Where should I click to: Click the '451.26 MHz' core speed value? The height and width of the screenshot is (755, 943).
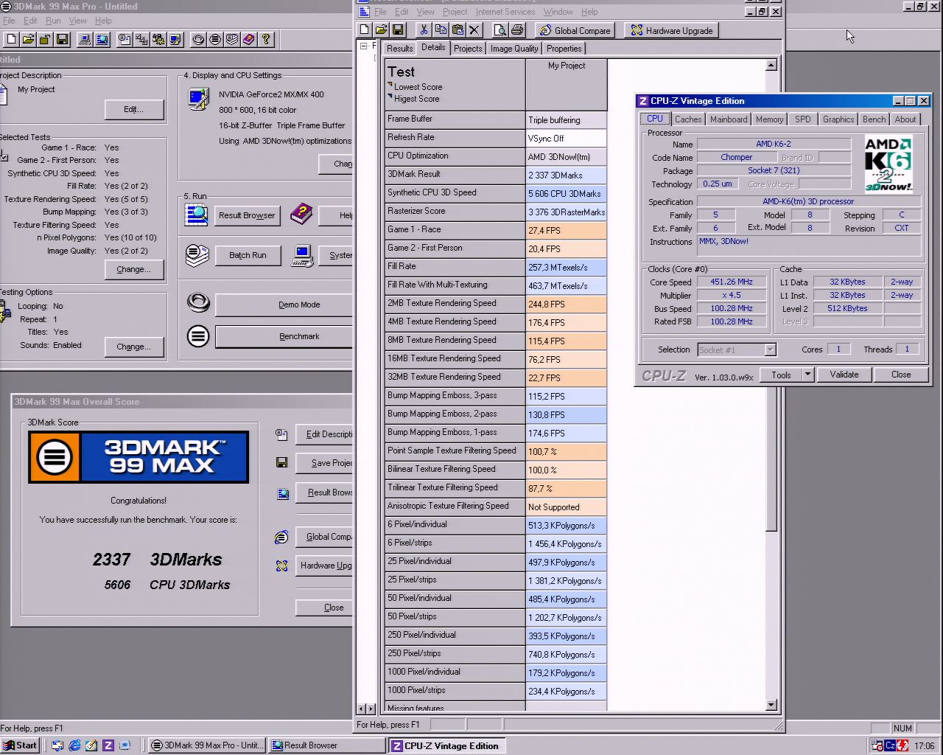tap(732, 282)
